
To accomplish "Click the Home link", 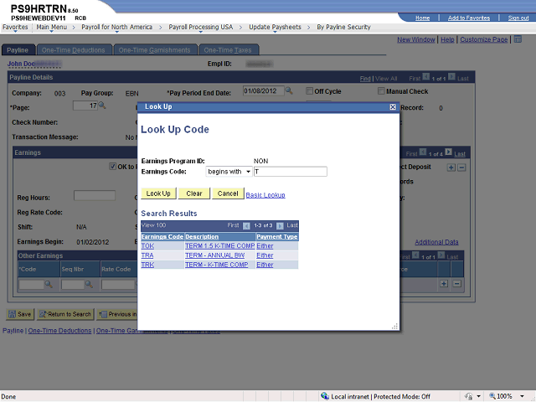I will (422, 18).
